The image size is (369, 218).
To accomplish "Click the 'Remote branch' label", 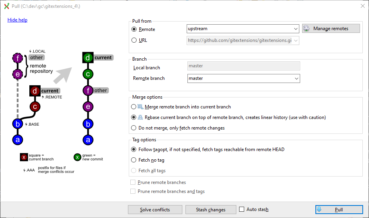I will tap(149, 78).
